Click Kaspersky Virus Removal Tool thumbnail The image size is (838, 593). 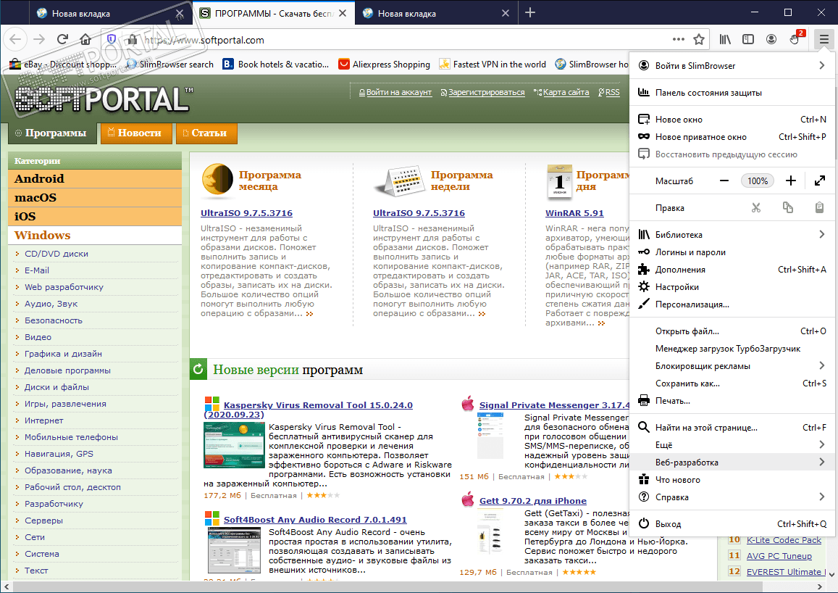235,445
